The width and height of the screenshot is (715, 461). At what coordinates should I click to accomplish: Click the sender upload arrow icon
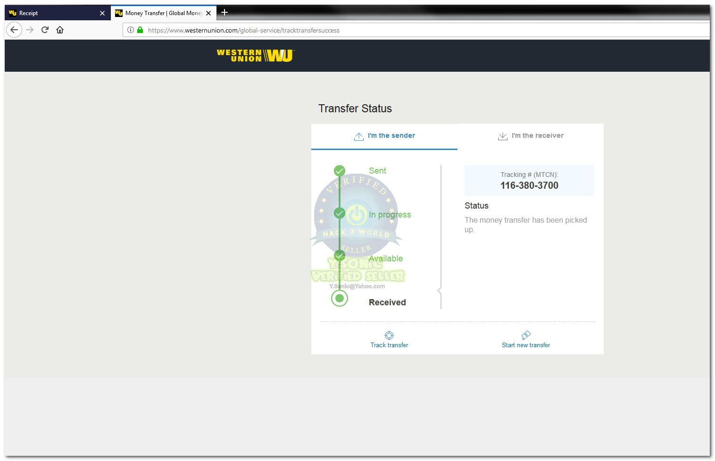(359, 136)
